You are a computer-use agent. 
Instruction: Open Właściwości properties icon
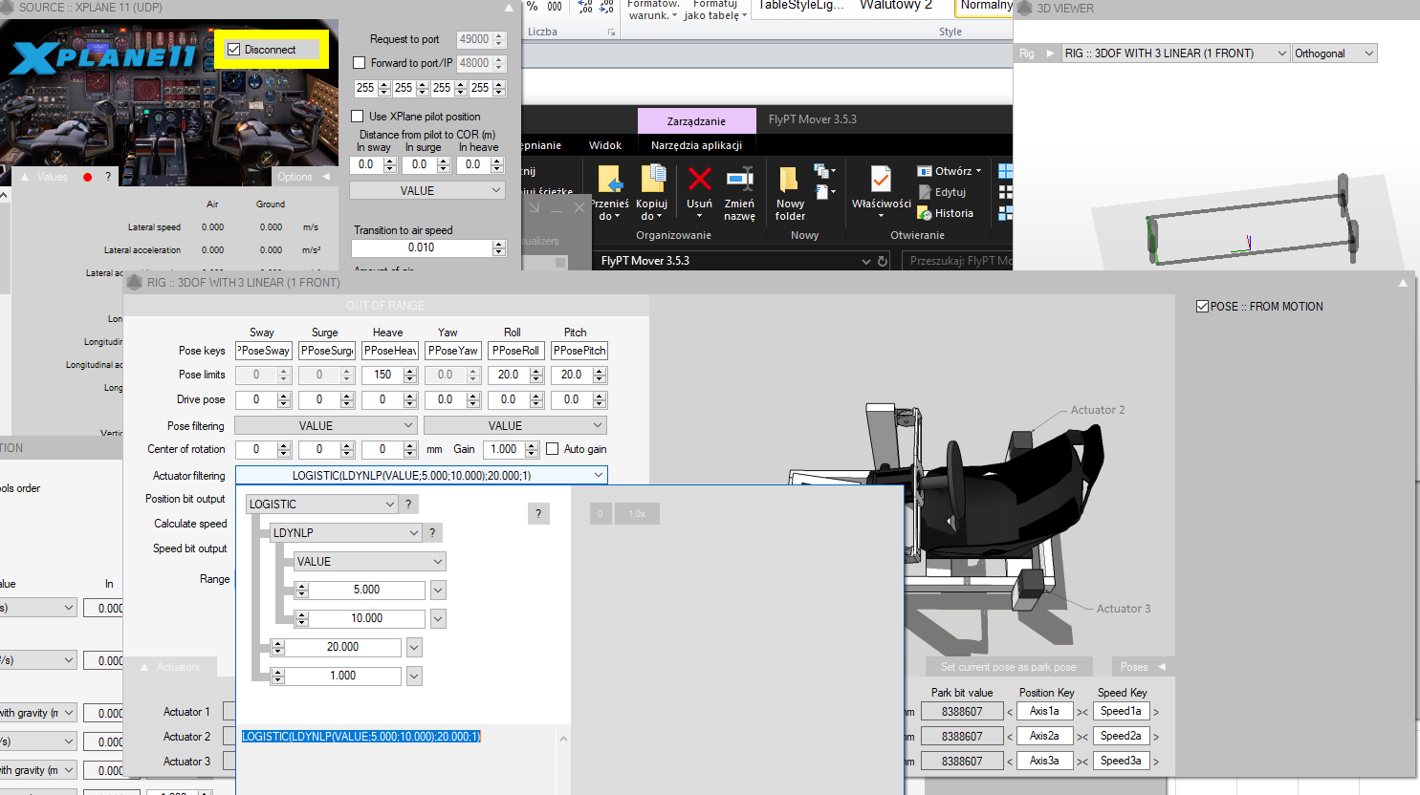click(x=881, y=180)
